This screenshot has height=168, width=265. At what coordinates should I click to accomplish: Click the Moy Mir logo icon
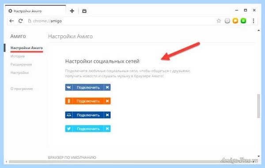69,115
